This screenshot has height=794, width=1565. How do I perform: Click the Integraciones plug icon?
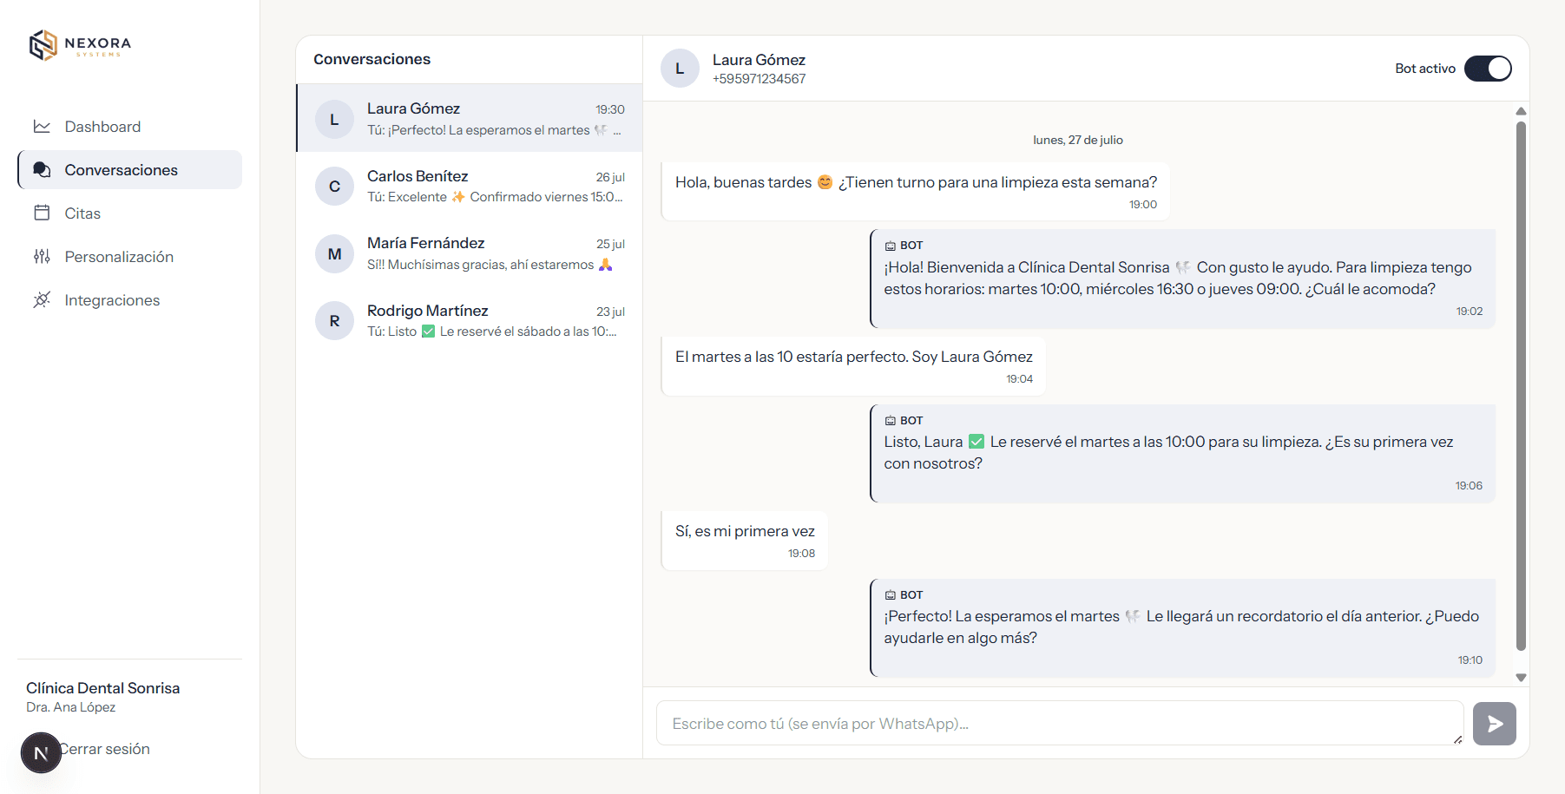(x=42, y=300)
